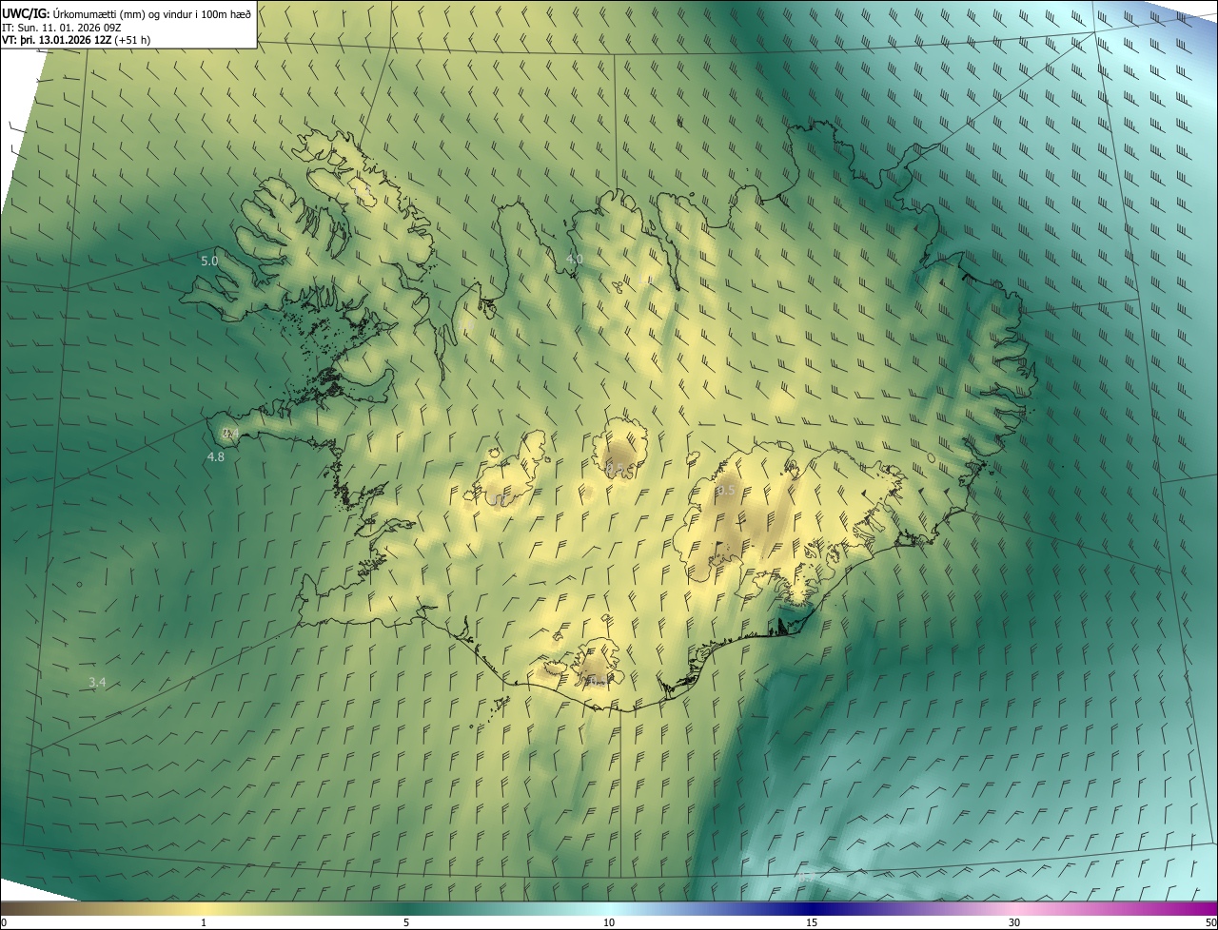This screenshot has width=1218, height=930.
Task: Click the '5.0' value label on the map
Action: tap(209, 261)
